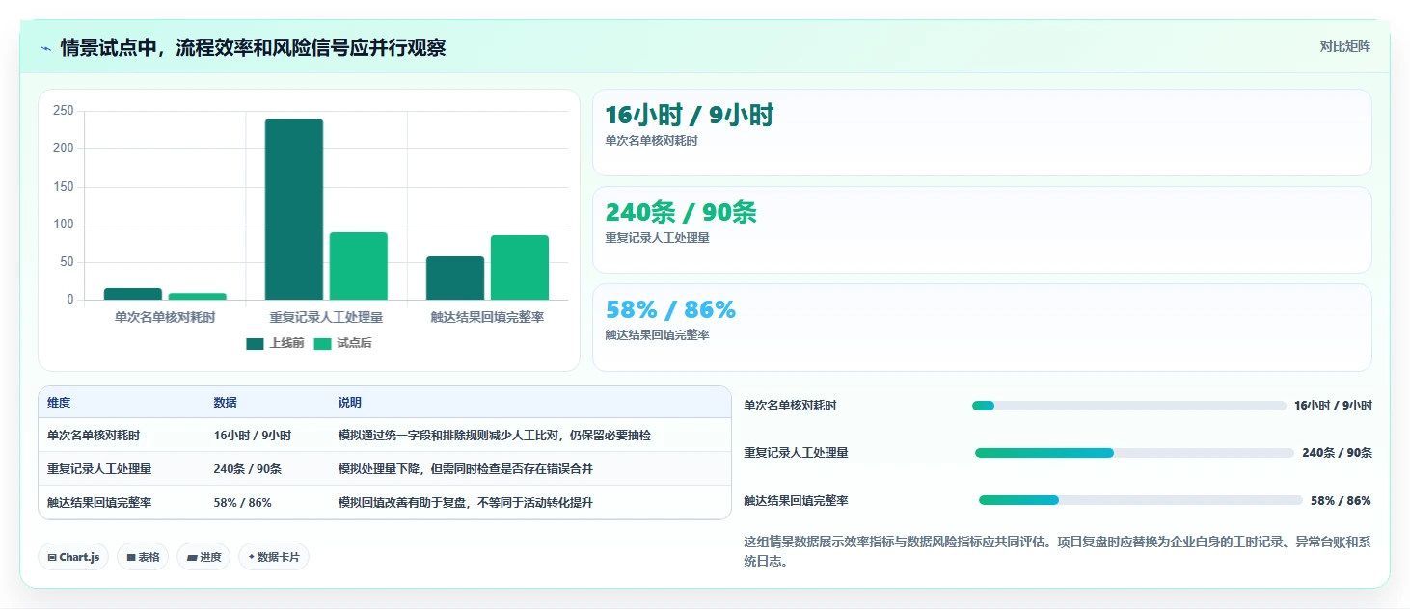Select the 单次名单核对耗时 table row cell
The height and width of the screenshot is (609, 1410).
click(122, 436)
